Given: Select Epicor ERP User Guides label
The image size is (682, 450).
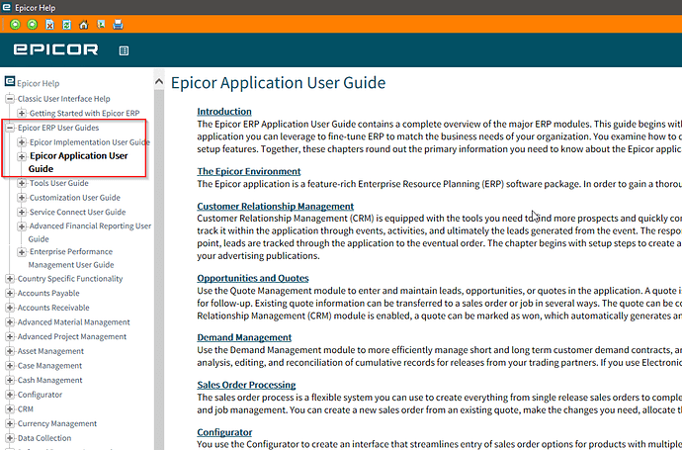Looking at the screenshot, I should click(58, 128).
